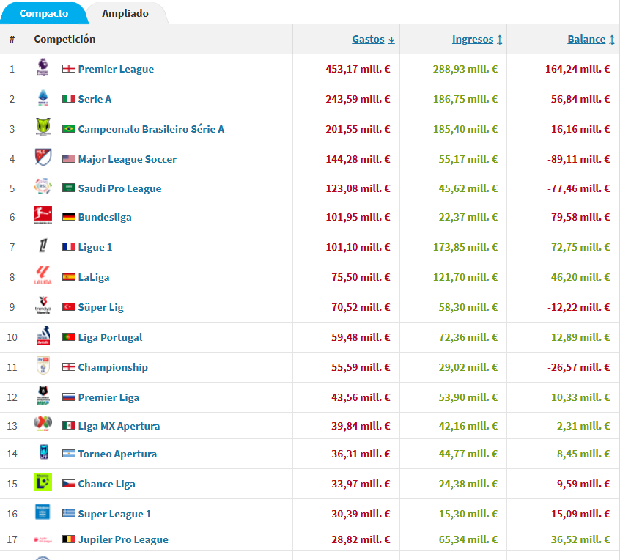Click the Chance Liga green logo
Viewport: 620px width, 560px height.
coord(43,482)
